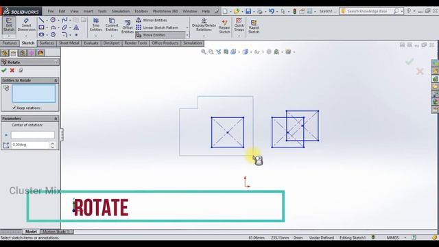439x247 pixels.
Task: Click the Open file icon
Action: click(x=237, y=11)
